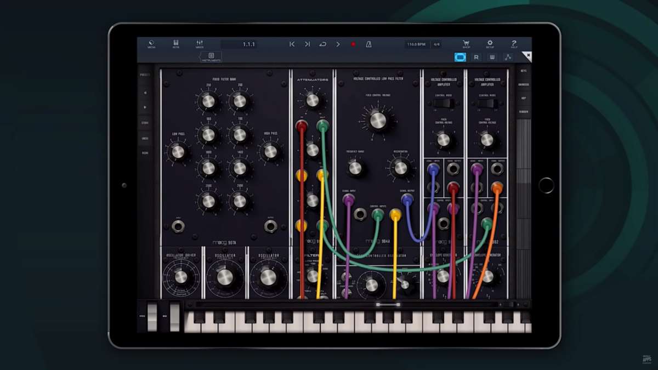
Task: Tap the orange plug on the right amplifier
Action: [x=497, y=188]
